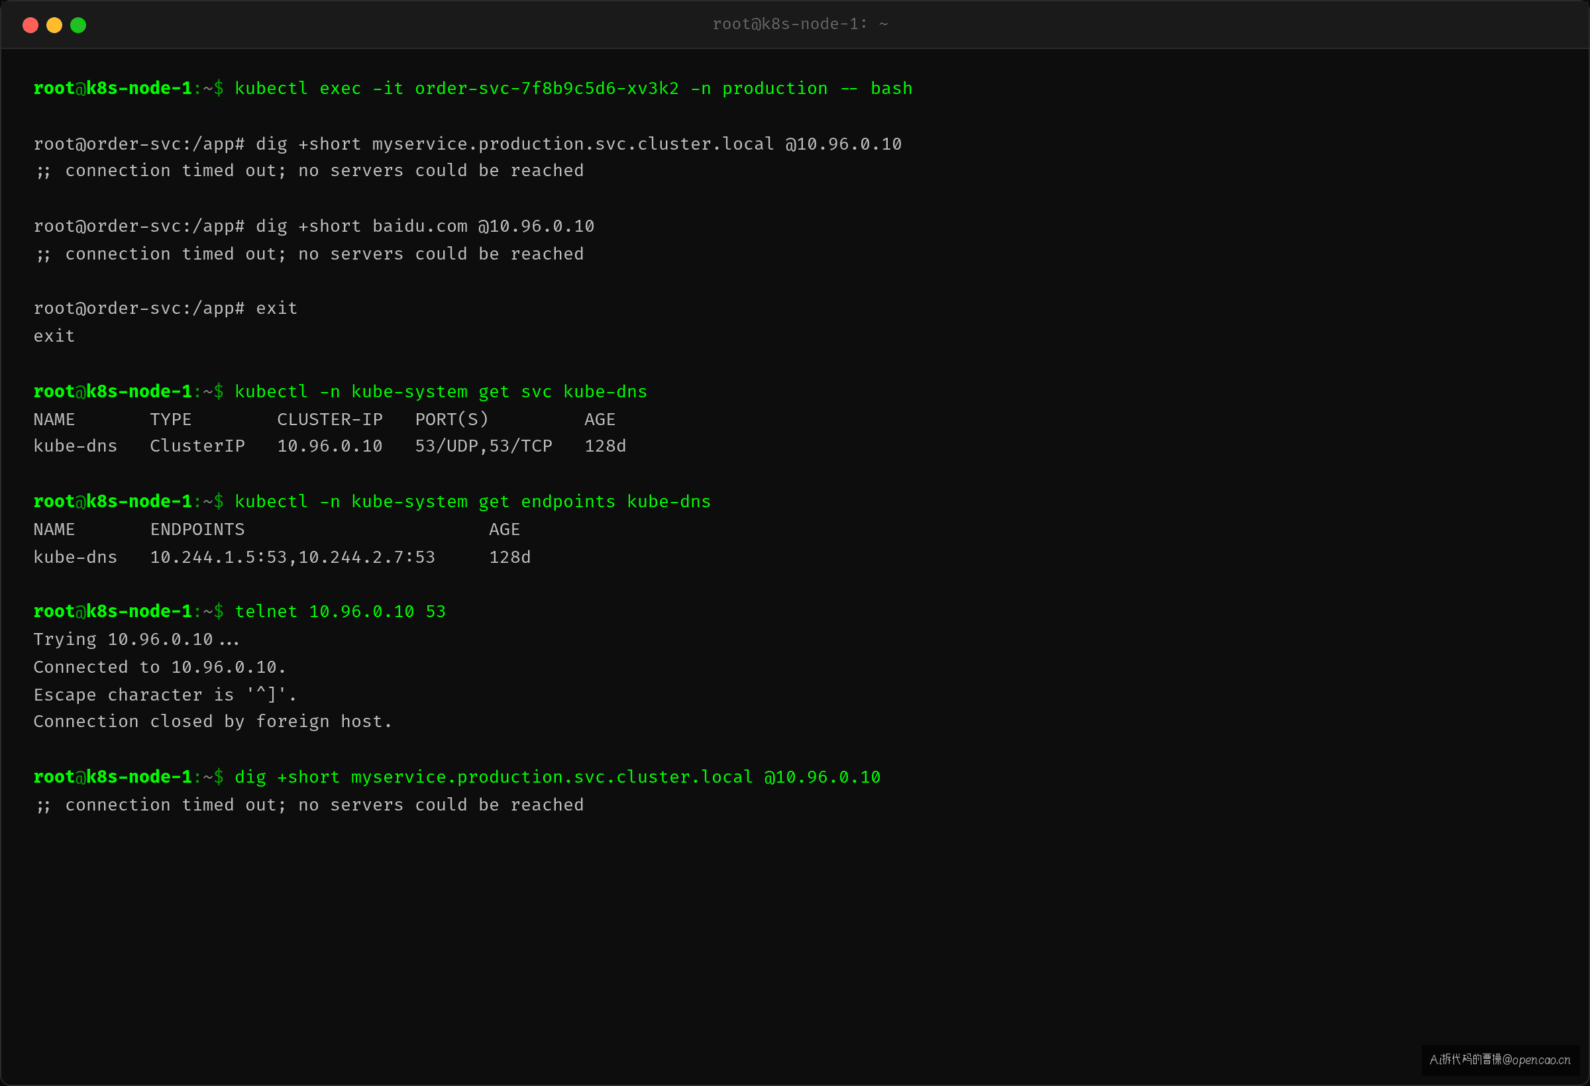Click the lone 'exit' output line

(x=54, y=336)
